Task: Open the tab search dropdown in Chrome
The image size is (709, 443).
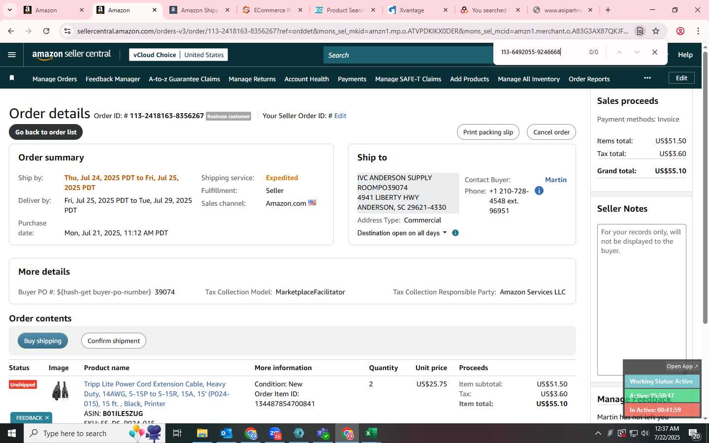Action: tap(9, 10)
